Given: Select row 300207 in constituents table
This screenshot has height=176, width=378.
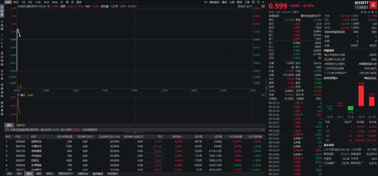Looking at the screenshot, I should 134,160.
